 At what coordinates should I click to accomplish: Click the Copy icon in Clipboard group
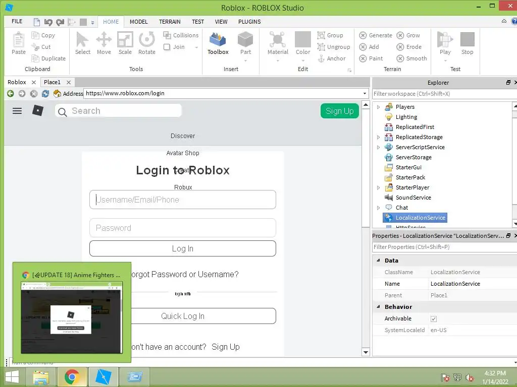point(35,35)
